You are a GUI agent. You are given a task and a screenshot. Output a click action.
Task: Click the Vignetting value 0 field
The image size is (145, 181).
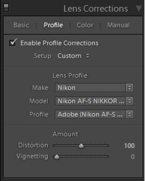pos(133,157)
